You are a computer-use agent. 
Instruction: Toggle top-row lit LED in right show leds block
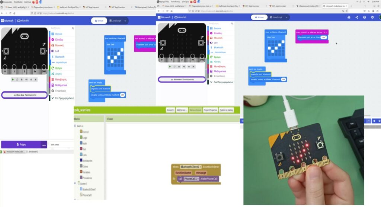click(x=283, y=42)
